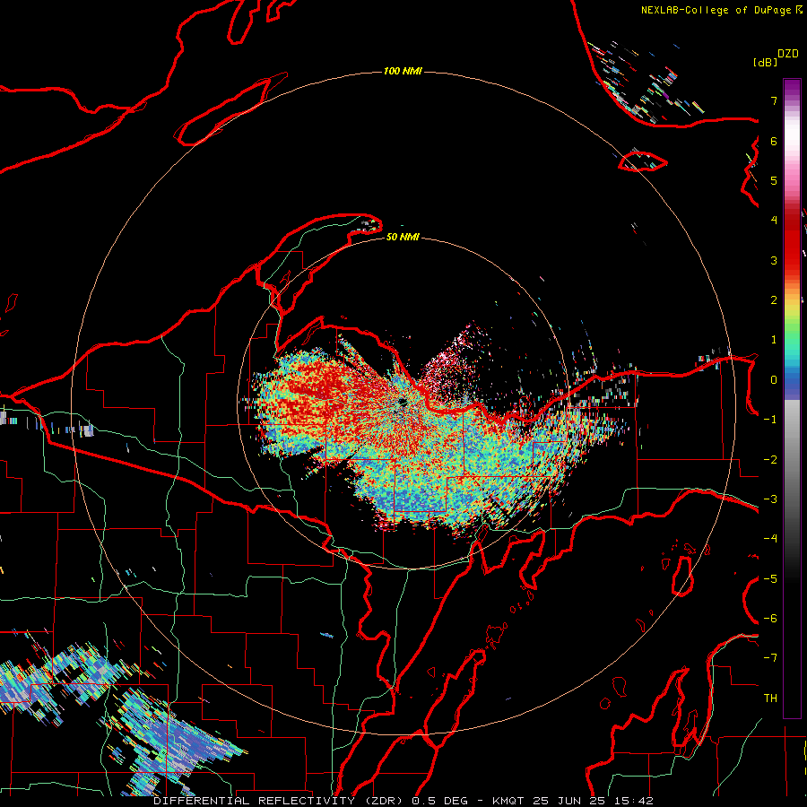807x807 pixels.
Task: Click the DZD legend title
Action: tap(788, 53)
